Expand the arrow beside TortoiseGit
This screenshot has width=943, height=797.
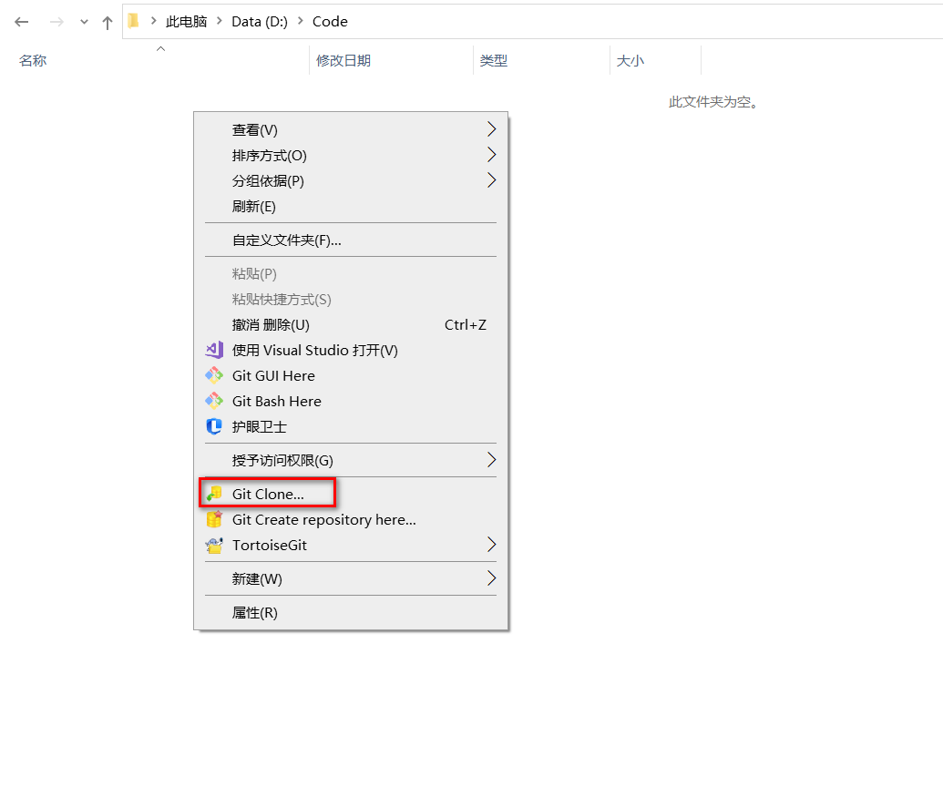click(x=491, y=545)
